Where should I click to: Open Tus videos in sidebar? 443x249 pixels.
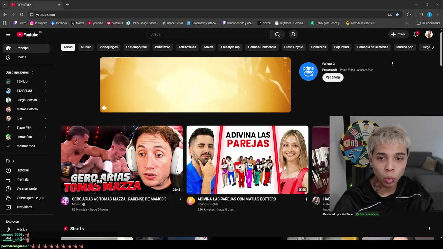(x=26, y=207)
